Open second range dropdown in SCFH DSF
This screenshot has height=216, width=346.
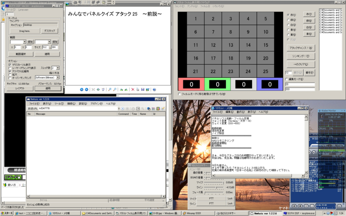tap(49, 41)
